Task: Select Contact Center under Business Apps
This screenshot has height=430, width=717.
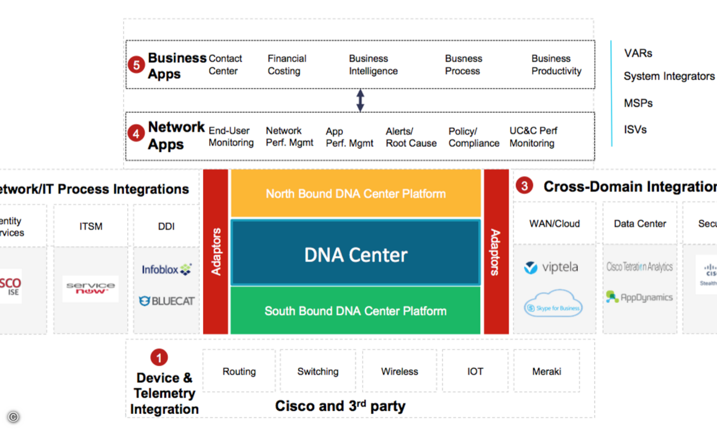Action: click(x=225, y=64)
